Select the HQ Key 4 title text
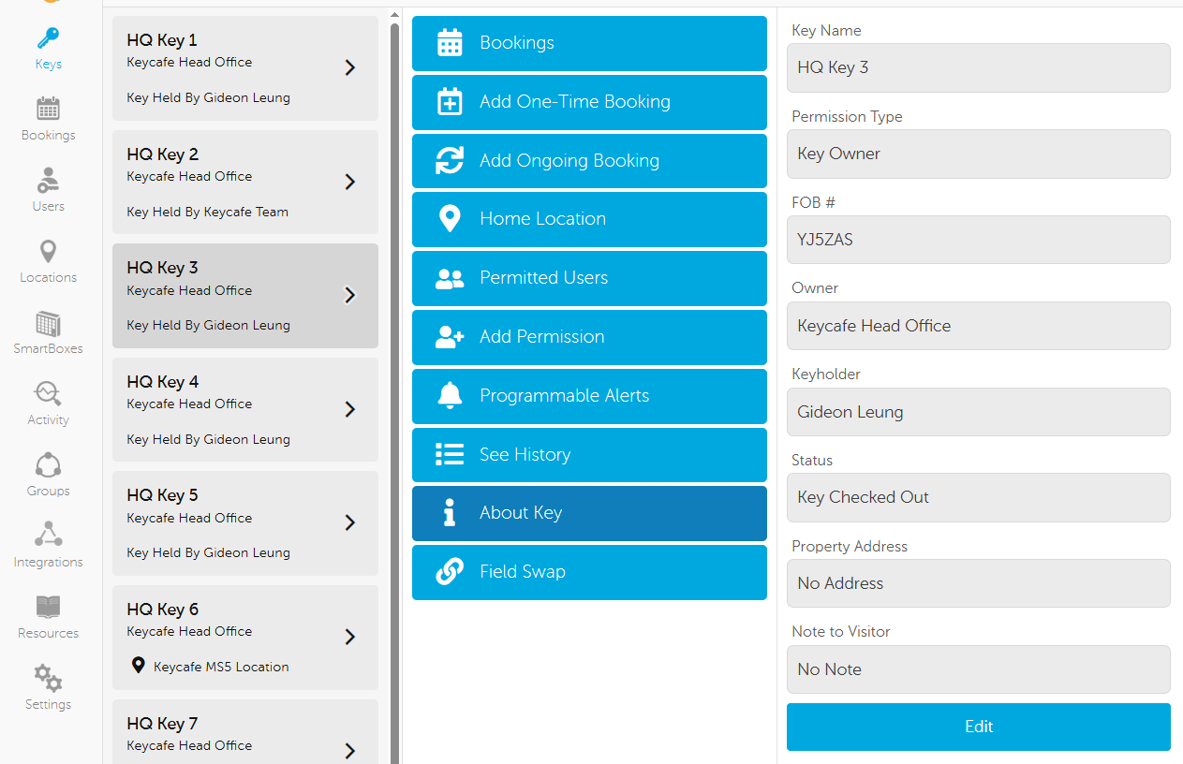The image size is (1183, 764). (162, 382)
